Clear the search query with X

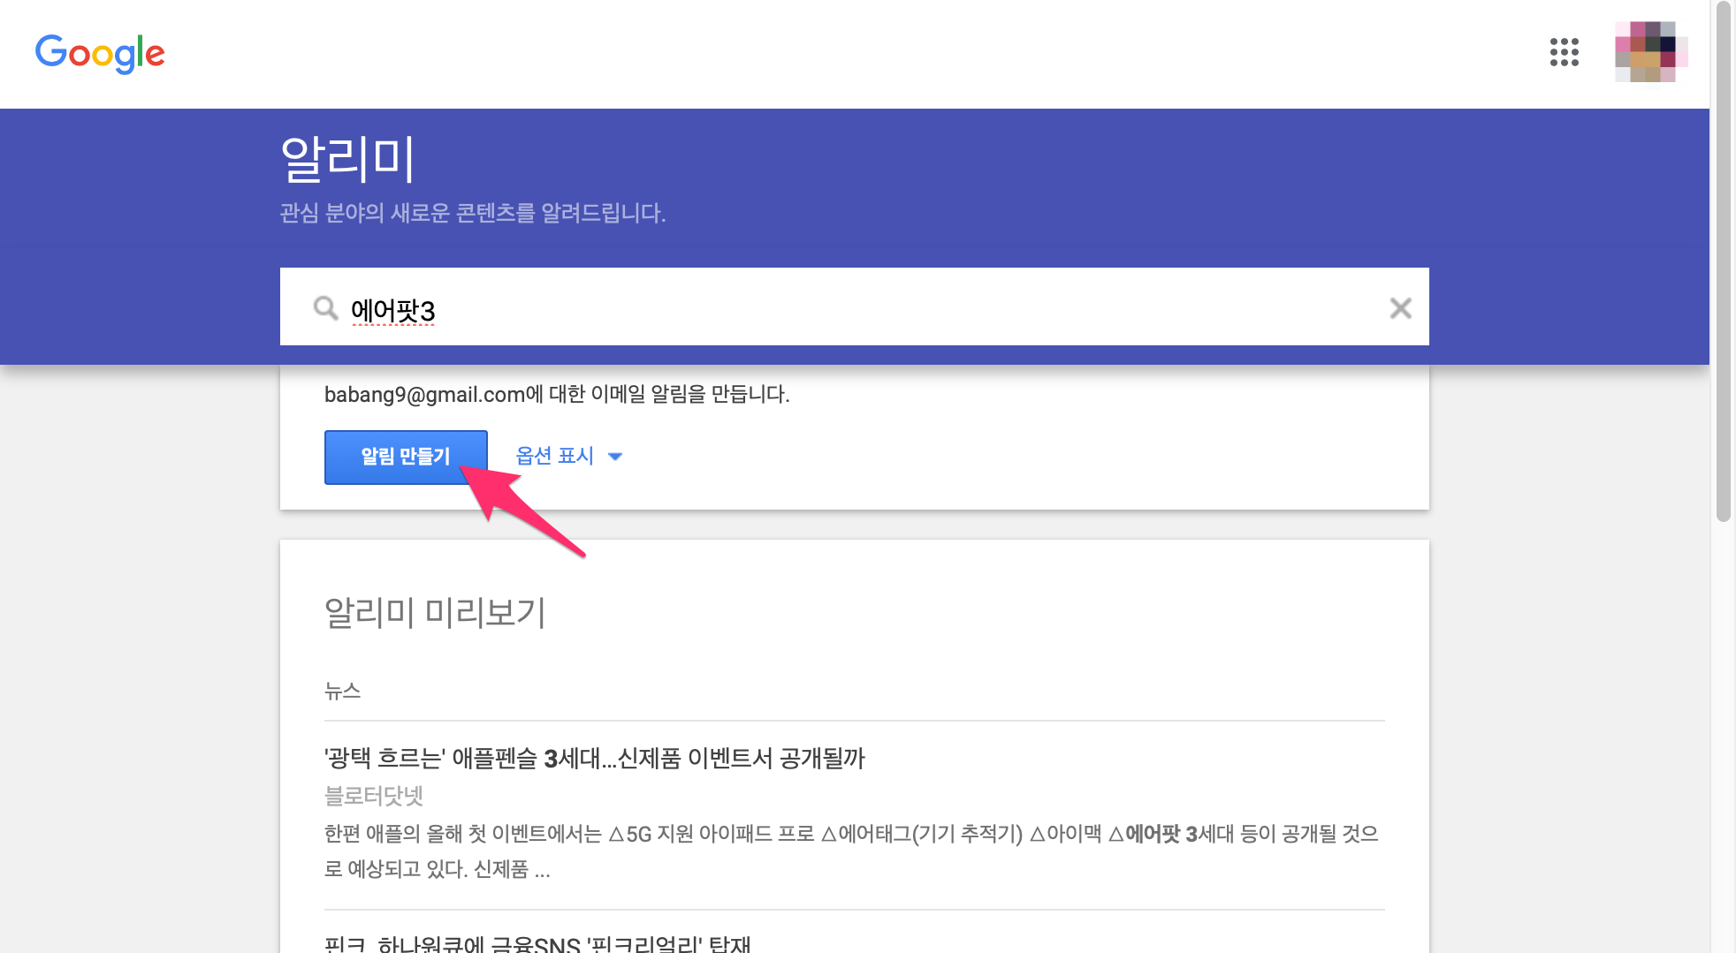1400,308
